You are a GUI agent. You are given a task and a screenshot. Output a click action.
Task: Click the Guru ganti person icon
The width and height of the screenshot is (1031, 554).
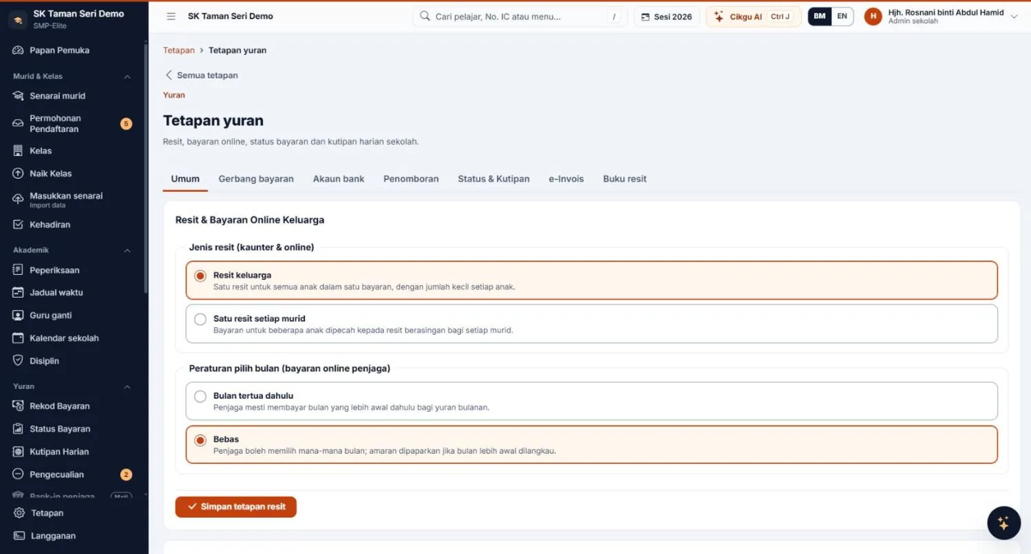[19, 315]
